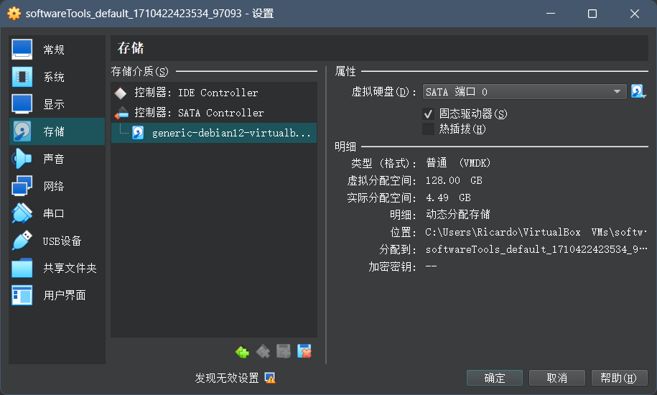Open the 显示 (Display) settings page
The image size is (657, 395).
57,104
